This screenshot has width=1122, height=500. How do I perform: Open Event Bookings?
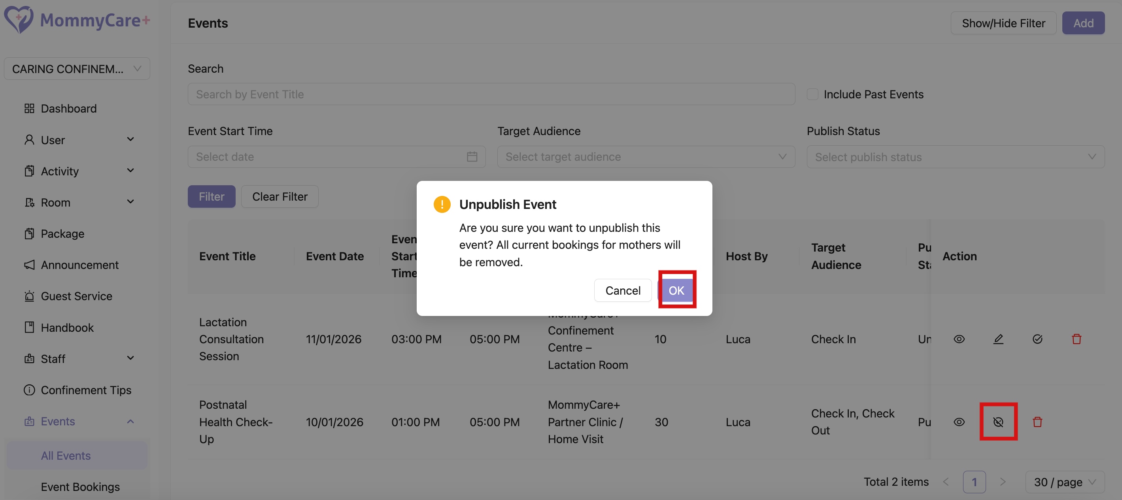tap(80, 487)
